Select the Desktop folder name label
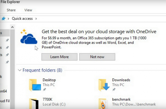Image resolution: width=166 pixels, height=109 pixels. click(49, 80)
